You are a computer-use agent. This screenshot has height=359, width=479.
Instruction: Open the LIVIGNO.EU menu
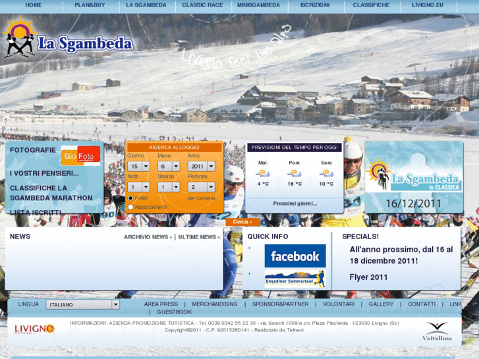coord(428,5)
